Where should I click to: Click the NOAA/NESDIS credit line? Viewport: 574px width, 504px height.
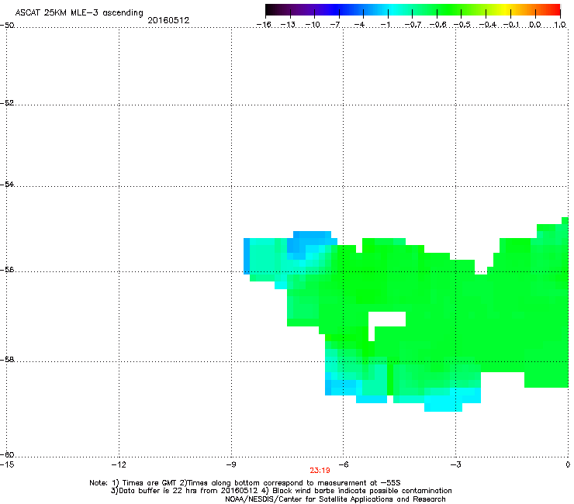(335, 499)
